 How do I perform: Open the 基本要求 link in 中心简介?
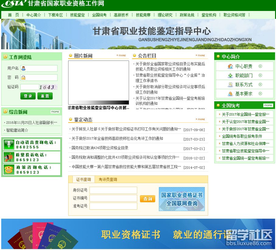pyautogui.click(x=244, y=94)
